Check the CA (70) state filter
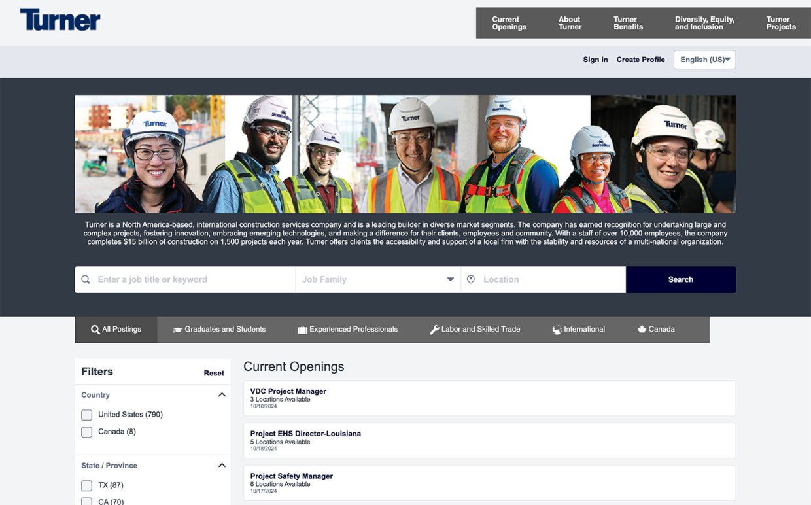This screenshot has height=505, width=811. [x=87, y=502]
